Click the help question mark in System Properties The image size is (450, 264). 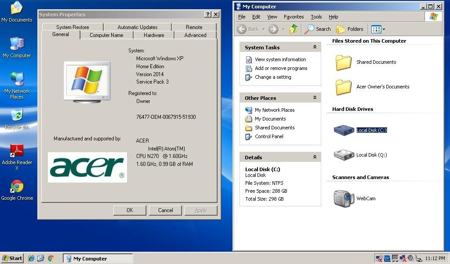(x=208, y=15)
